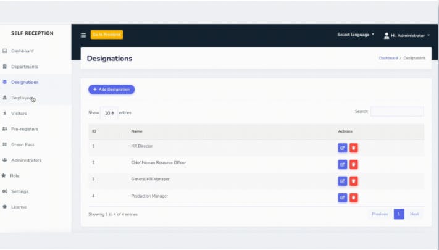
Task: Delete the Production Manager designation
Action: (354, 198)
